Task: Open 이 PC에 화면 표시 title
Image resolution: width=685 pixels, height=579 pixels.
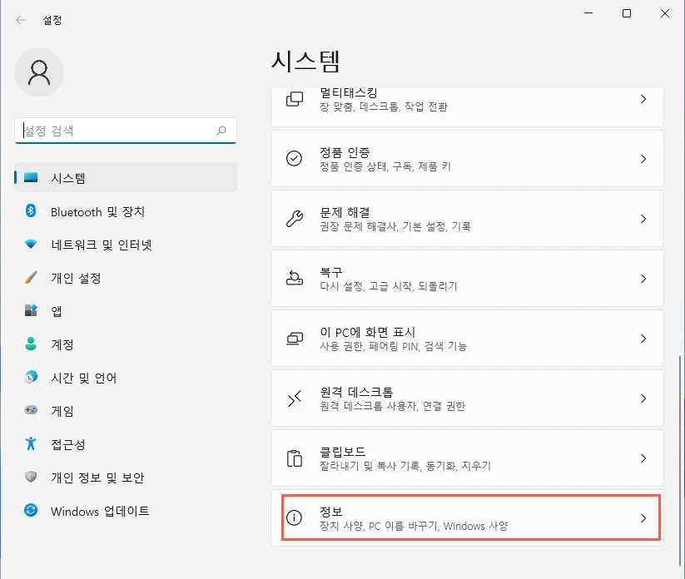Action: pos(367,332)
